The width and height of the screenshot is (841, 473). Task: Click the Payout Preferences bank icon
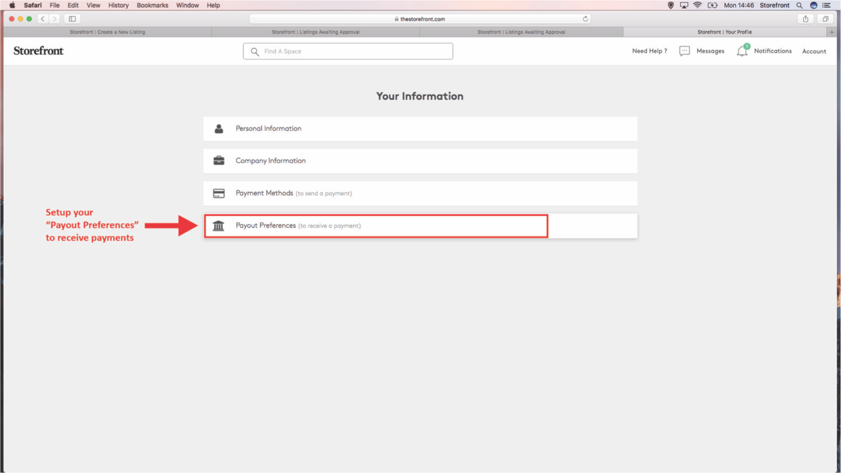click(x=219, y=226)
